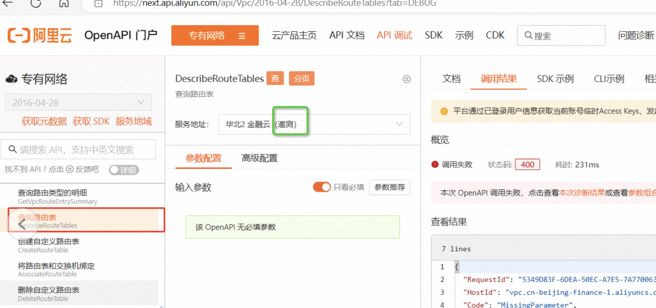Click the "RequestId" line in the result
The width and height of the screenshot is (656, 308).
click(x=559, y=280)
